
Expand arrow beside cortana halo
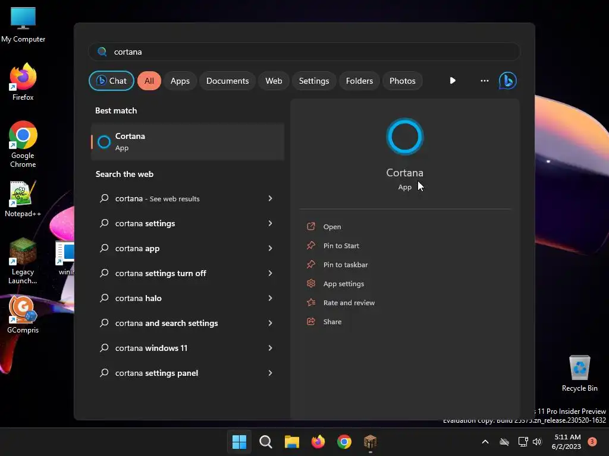click(x=271, y=298)
